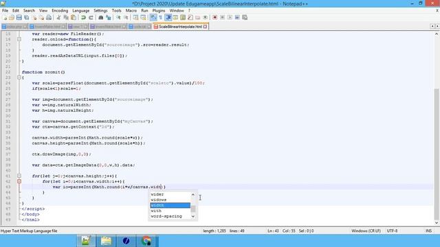Image resolution: width=440 pixels, height=247 pixels.
Task: Click the Windows (CR LF) status bar entry
Action: 366,231
